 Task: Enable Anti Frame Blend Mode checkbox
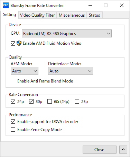pyautogui.click(x=13, y=81)
